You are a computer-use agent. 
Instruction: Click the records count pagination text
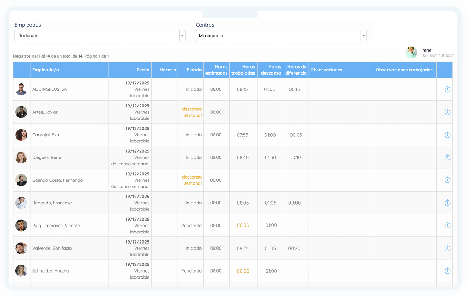point(61,56)
